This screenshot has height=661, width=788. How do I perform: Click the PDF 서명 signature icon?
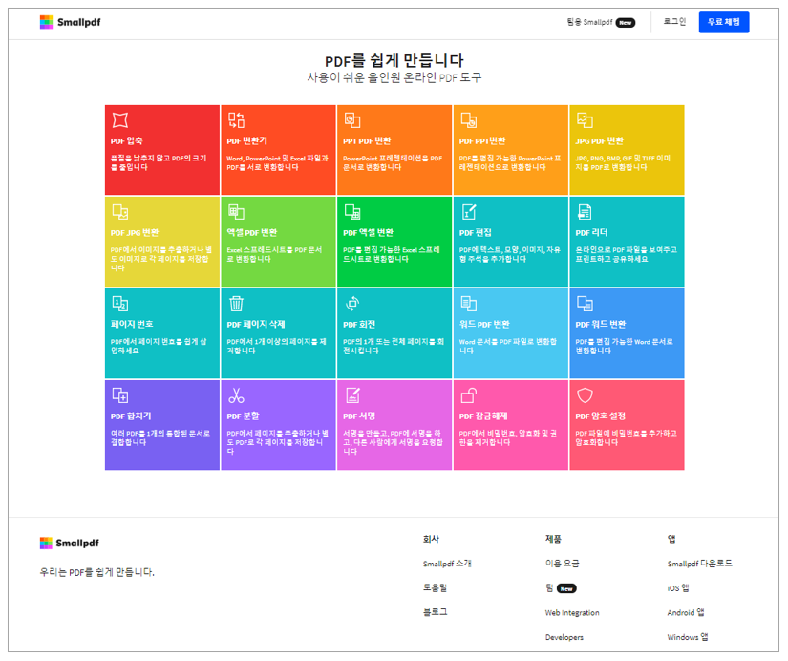pyautogui.click(x=352, y=395)
